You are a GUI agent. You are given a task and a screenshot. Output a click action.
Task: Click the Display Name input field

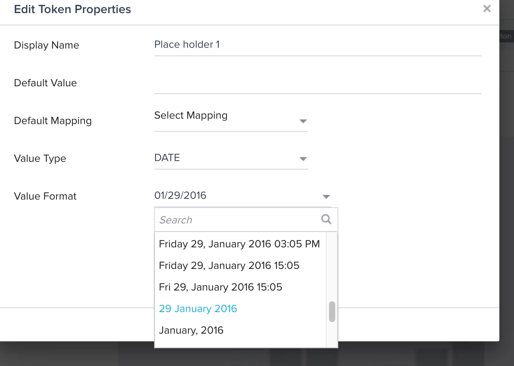[318, 45]
